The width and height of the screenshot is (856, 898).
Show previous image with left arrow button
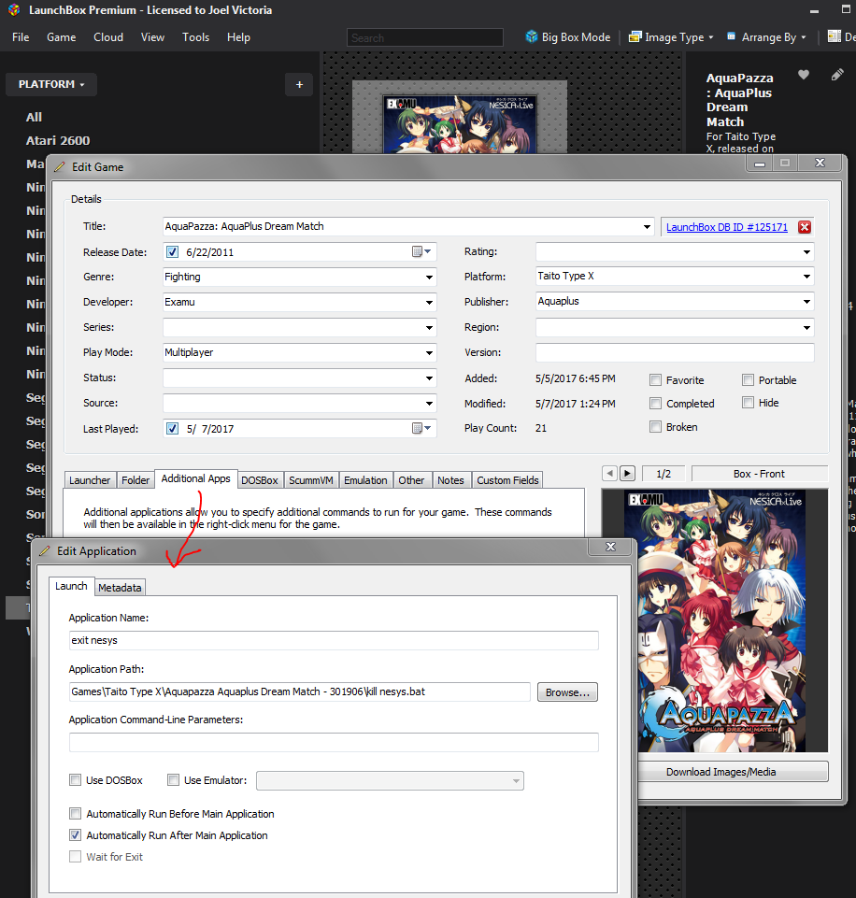tap(610, 473)
